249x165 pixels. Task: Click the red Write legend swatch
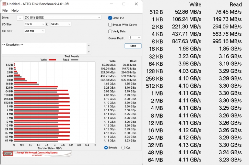[52, 60]
